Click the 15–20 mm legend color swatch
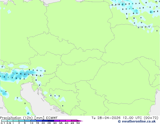The height and width of the screenshot is (124, 160). pos(39,121)
